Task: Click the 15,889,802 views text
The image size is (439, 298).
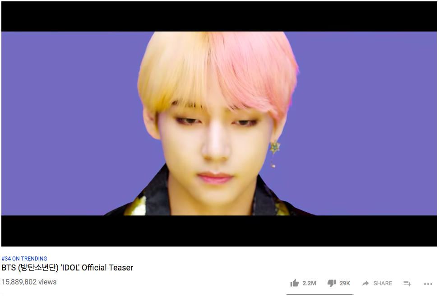Action: pos(29,282)
